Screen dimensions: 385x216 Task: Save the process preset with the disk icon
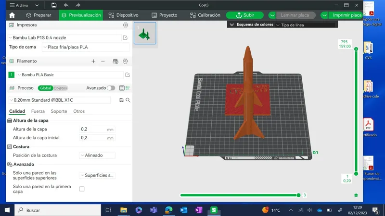[x=121, y=100]
